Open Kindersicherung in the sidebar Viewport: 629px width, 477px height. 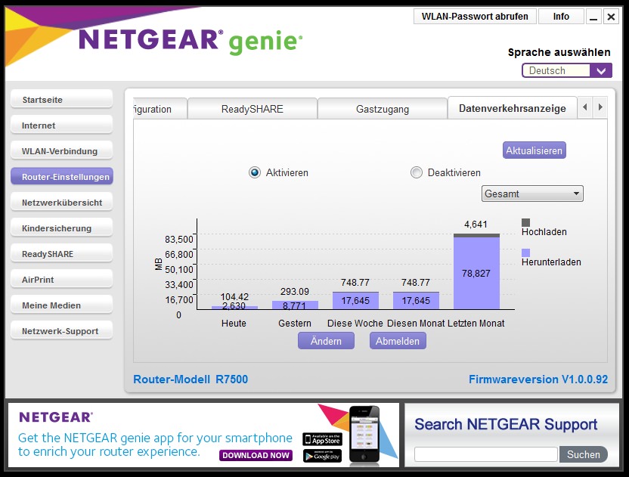pyautogui.click(x=61, y=228)
